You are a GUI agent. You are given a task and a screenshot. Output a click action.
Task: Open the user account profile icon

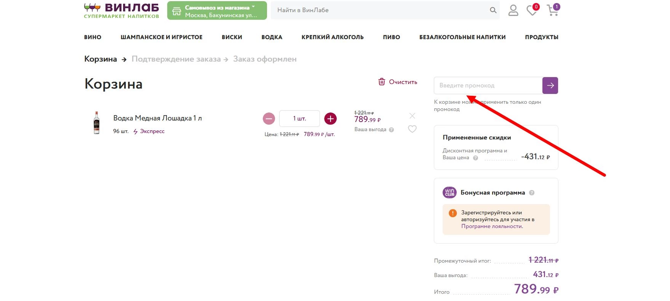[513, 10]
